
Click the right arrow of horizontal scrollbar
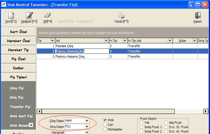pyautogui.click(x=205, y=111)
